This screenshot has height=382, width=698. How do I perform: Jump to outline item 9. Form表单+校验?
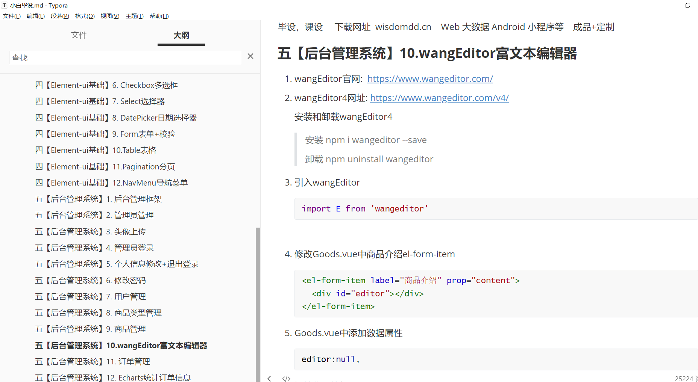pyautogui.click(x=105, y=134)
